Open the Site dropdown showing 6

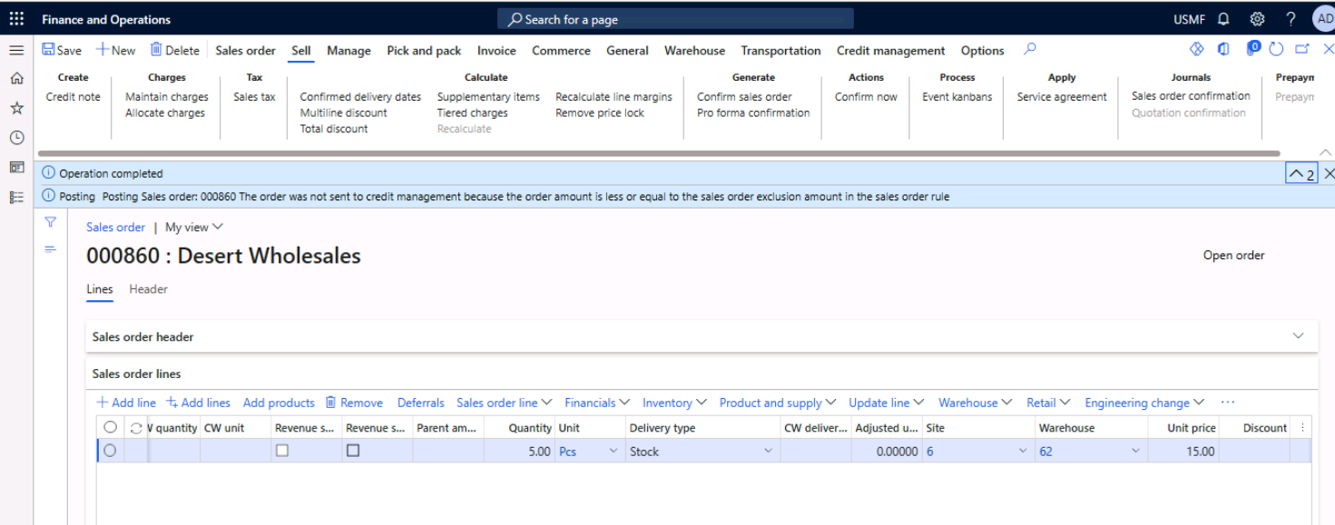pyautogui.click(x=1020, y=450)
